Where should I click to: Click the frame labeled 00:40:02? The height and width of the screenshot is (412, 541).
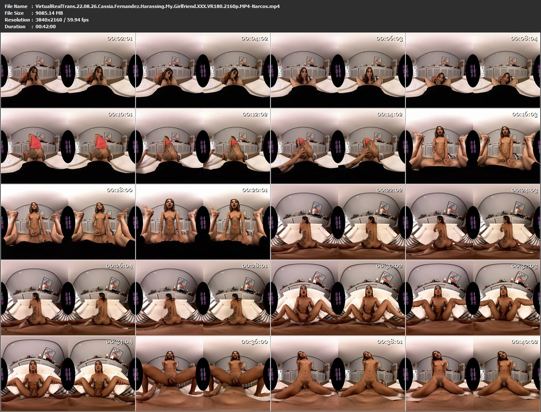[473, 373]
